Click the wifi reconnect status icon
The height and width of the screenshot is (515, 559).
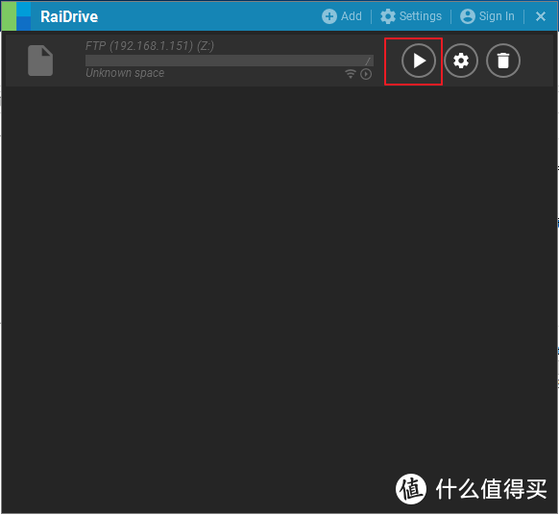pyautogui.click(x=351, y=74)
